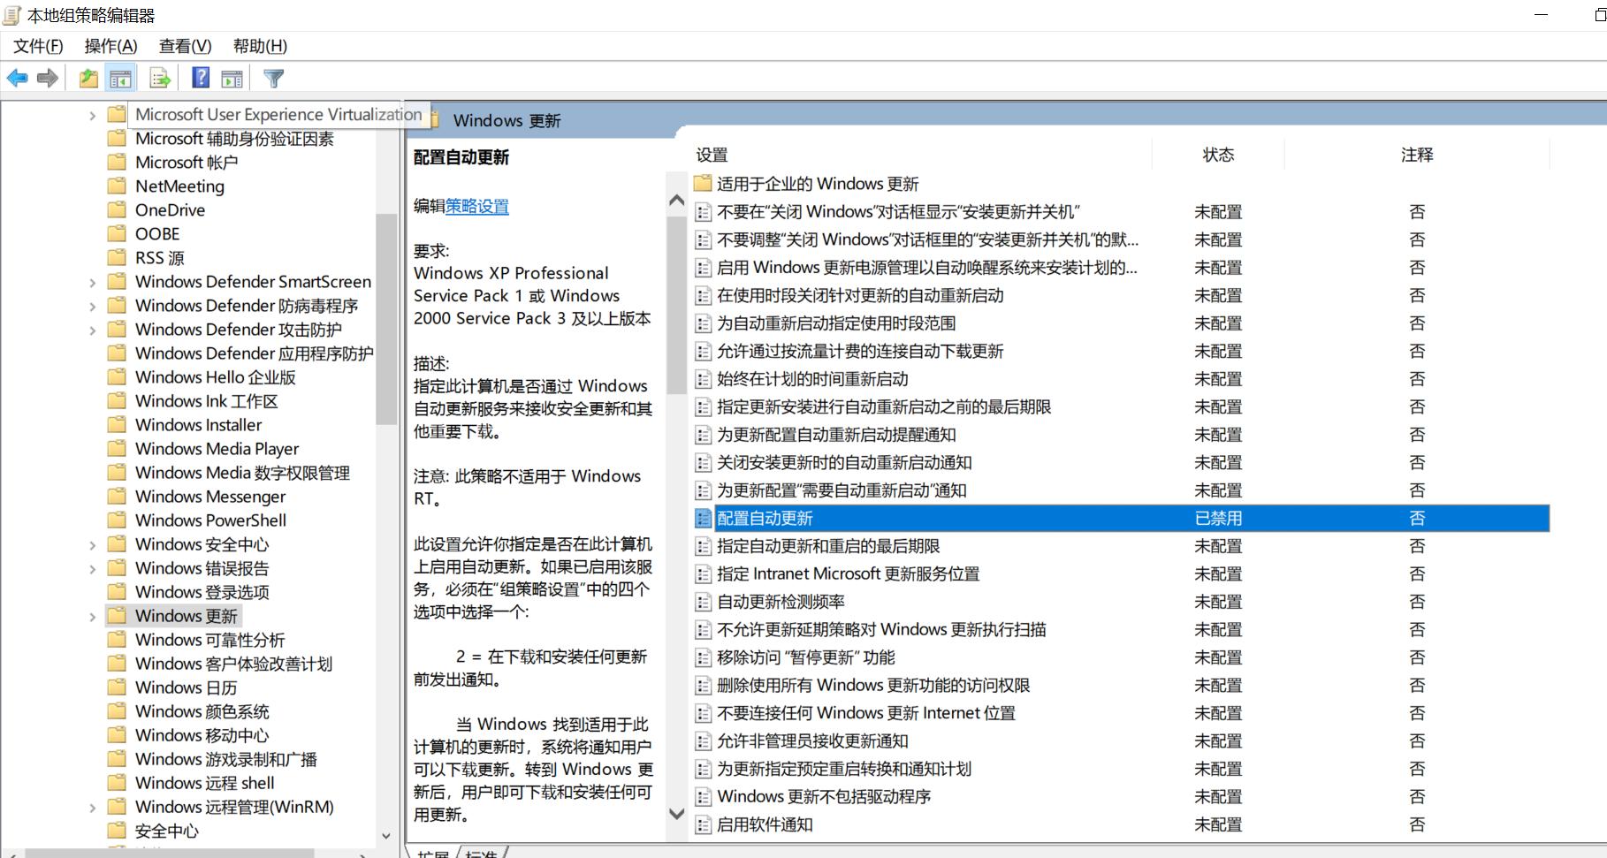This screenshot has height=858, width=1607.
Task: Click the Up one level folder icon
Action: 88,78
